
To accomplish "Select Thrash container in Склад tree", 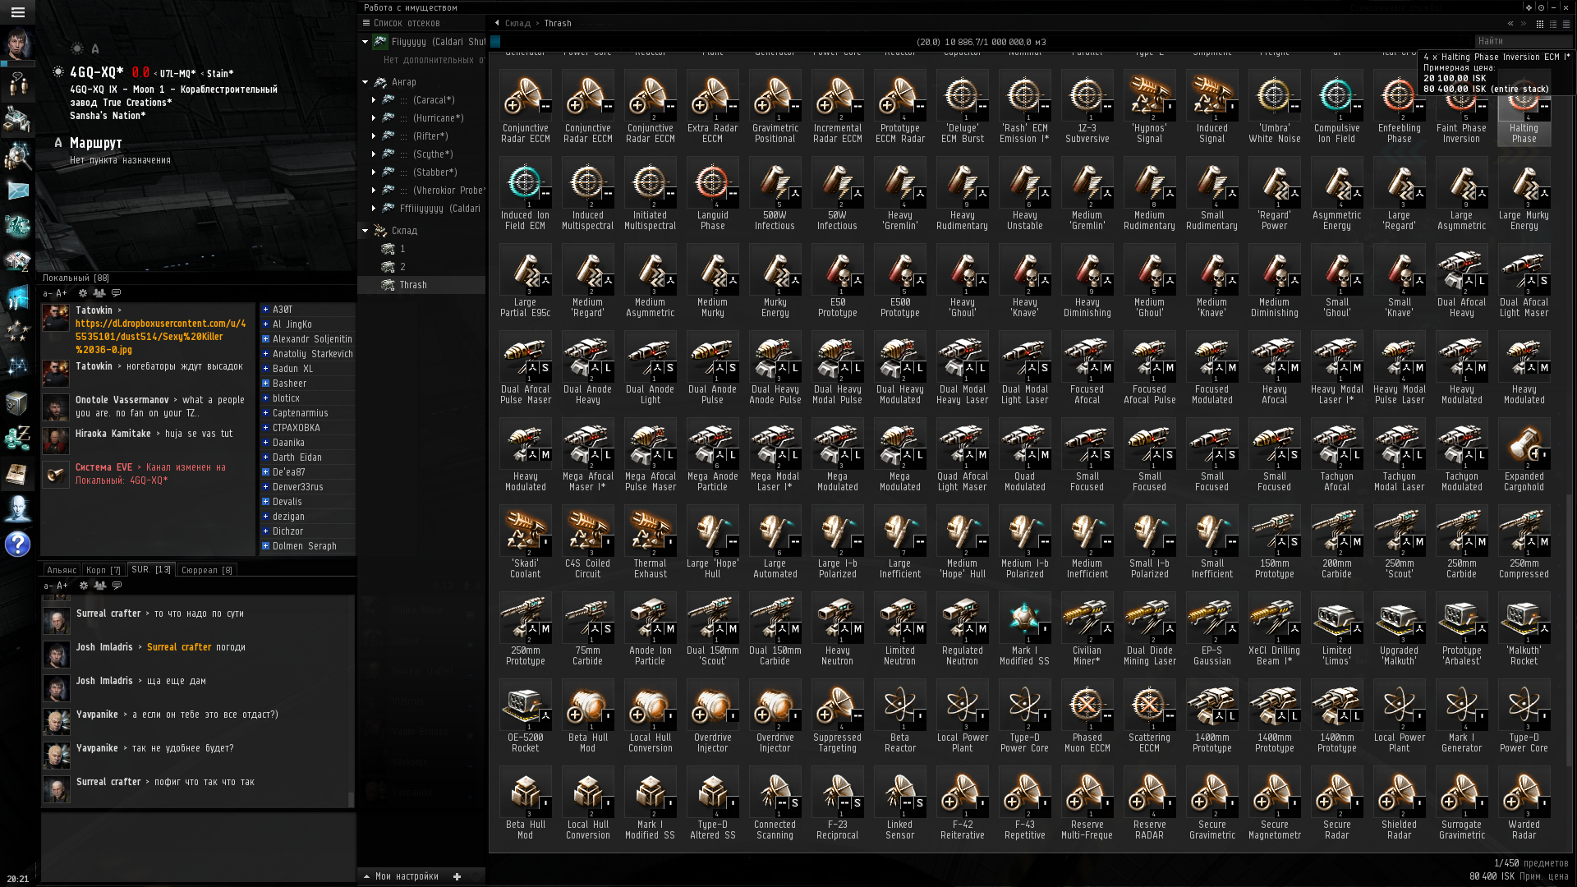I will click(421, 285).
